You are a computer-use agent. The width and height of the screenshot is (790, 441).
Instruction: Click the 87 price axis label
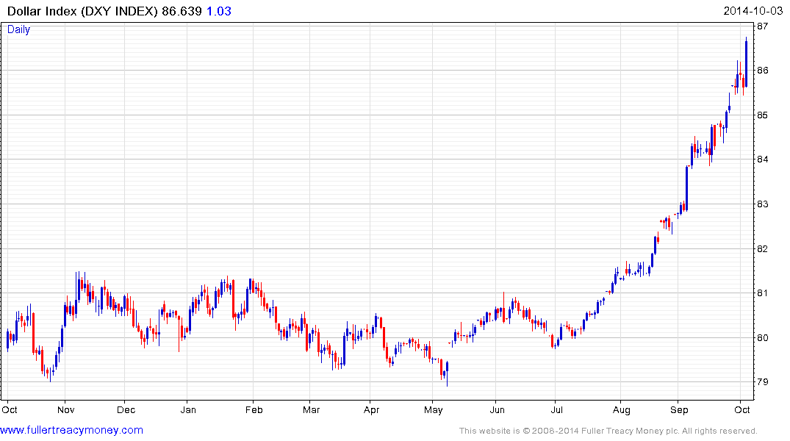762,26
